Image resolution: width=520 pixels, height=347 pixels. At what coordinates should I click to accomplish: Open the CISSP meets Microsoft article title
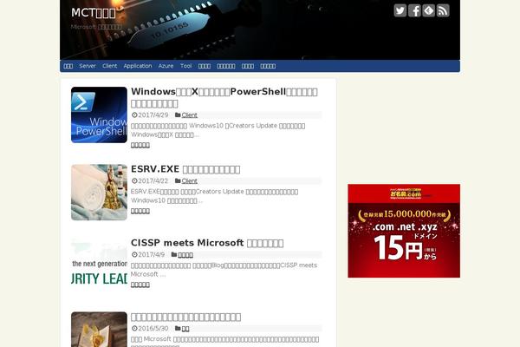coord(207,243)
